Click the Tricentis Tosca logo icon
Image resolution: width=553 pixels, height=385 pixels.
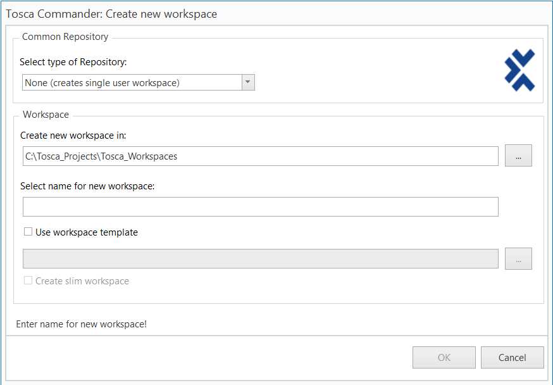point(519,70)
